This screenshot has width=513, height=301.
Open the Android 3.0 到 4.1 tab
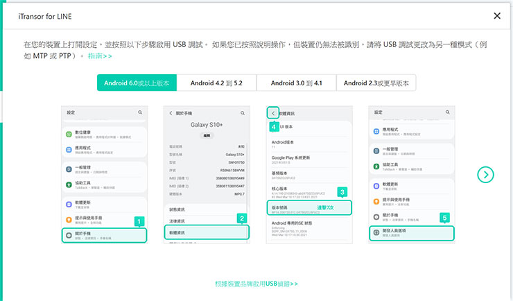296,83
